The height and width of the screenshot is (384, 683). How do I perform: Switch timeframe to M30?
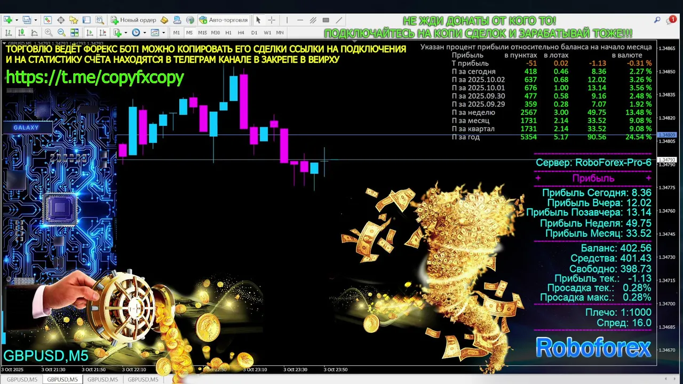point(216,33)
